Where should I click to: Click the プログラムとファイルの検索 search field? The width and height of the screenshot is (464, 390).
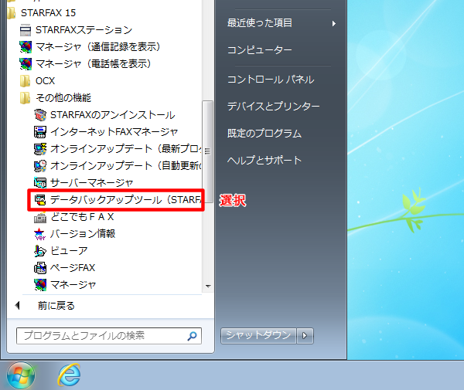[101, 336]
